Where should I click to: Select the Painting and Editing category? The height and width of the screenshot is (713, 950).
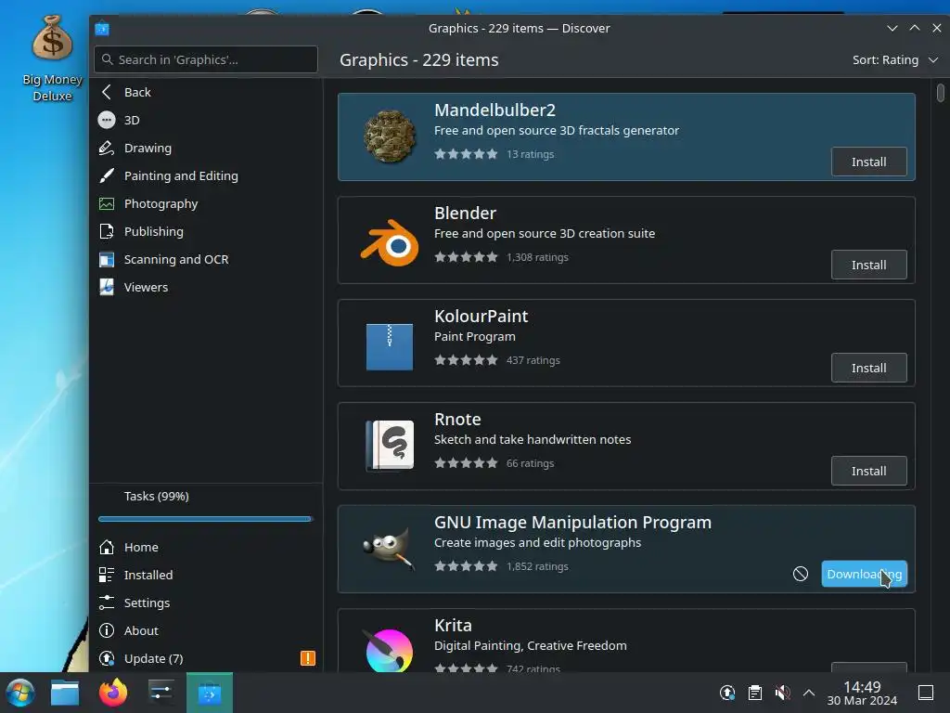(206, 175)
